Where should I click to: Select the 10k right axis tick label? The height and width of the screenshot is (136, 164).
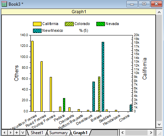[x=136, y=73]
